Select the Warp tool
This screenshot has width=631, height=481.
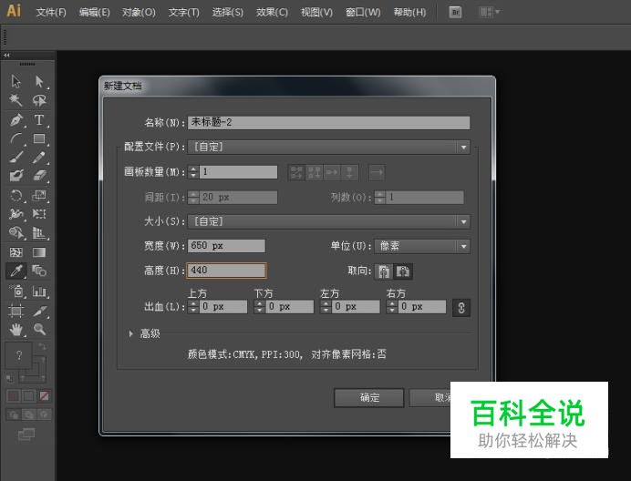pos(16,213)
